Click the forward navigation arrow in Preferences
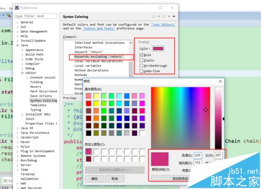Screen dimensions: 261x189 (164, 16)
